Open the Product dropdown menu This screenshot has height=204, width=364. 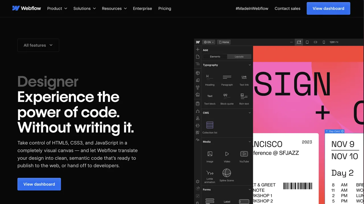point(57,8)
